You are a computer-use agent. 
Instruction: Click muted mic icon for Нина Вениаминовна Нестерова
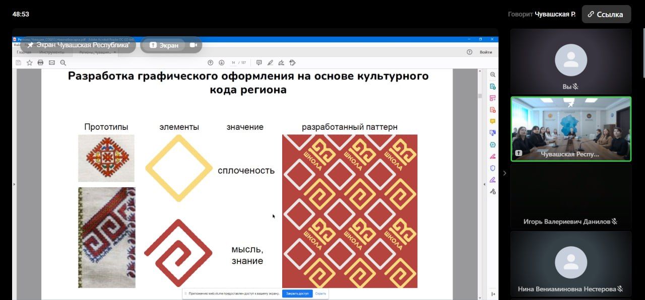pos(620,289)
